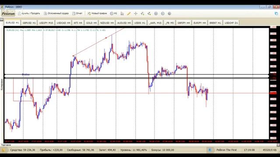Create a new chart with Новый график
The width and height of the screenshot is (280, 157).
coord(97,14)
